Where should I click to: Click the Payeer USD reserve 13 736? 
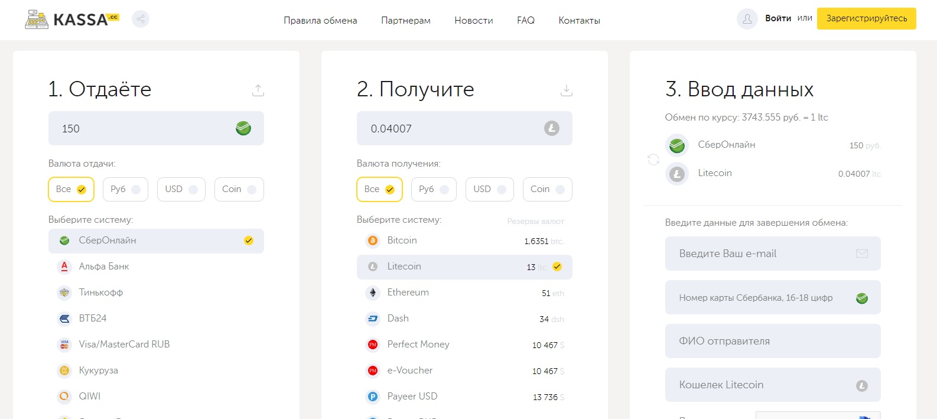pos(545,397)
